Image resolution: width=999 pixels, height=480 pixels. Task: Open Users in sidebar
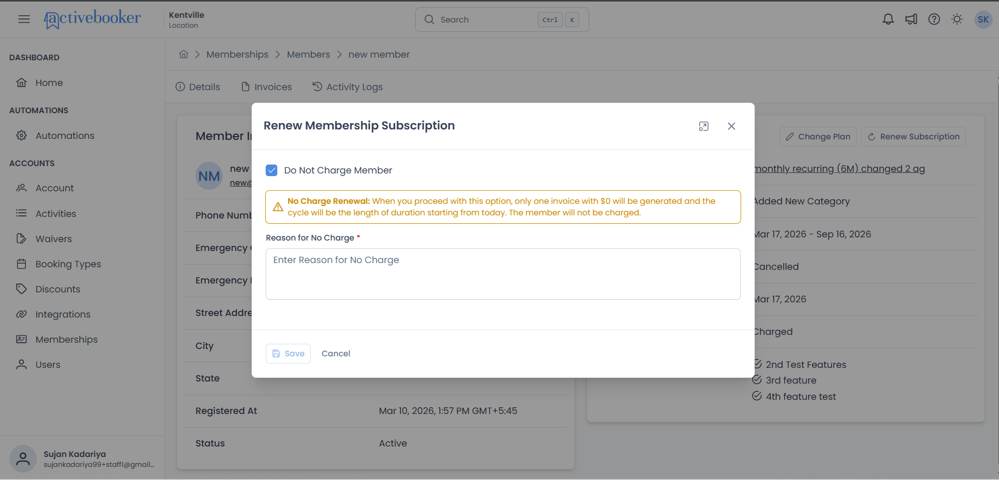point(48,365)
